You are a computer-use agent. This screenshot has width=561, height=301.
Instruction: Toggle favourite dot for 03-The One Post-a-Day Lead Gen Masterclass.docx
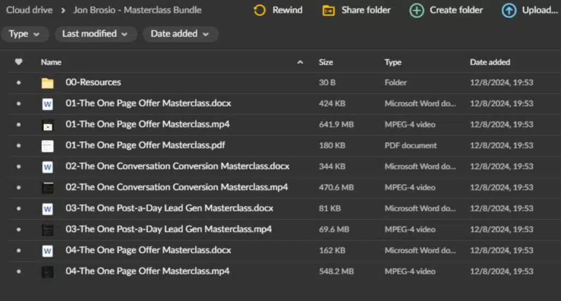click(x=19, y=209)
